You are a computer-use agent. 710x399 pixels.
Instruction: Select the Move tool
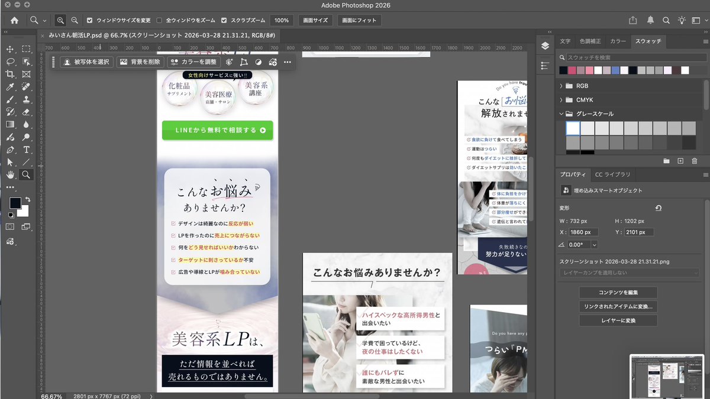[10, 50]
